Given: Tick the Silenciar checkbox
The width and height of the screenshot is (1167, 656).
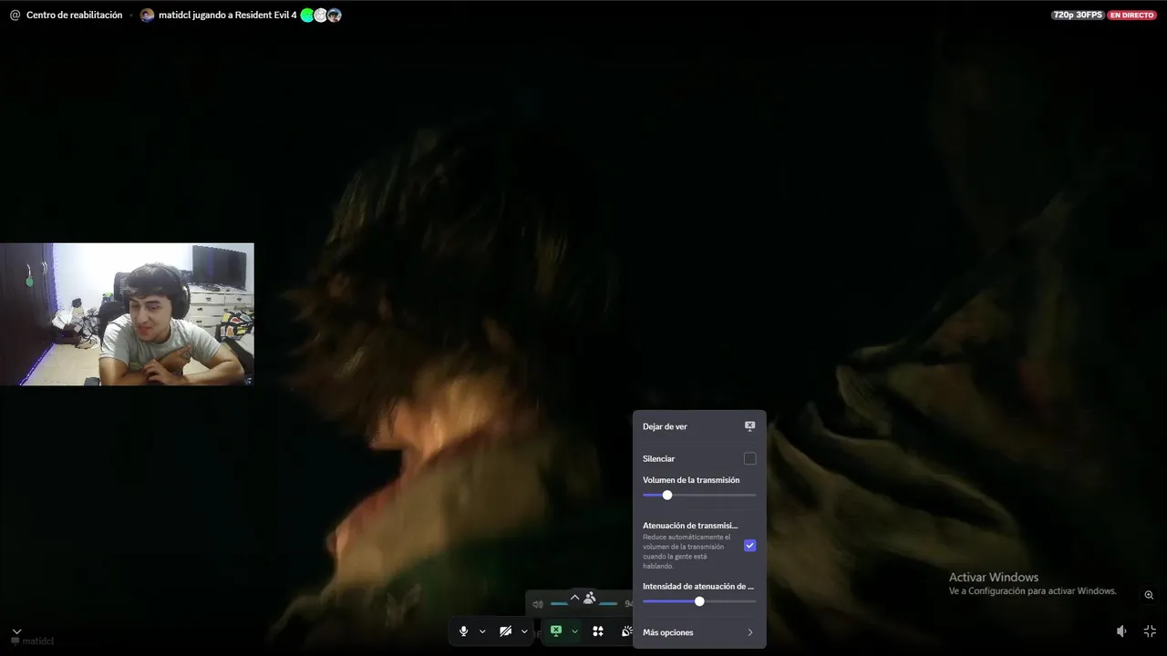Looking at the screenshot, I should [749, 458].
